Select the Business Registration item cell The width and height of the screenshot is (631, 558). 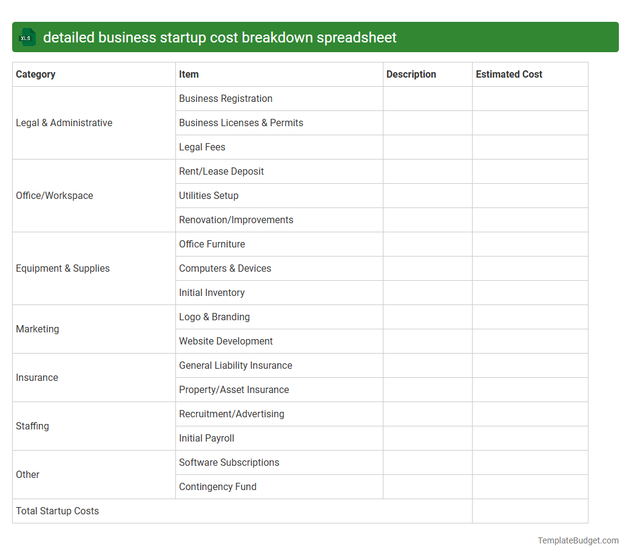pyautogui.click(x=225, y=98)
